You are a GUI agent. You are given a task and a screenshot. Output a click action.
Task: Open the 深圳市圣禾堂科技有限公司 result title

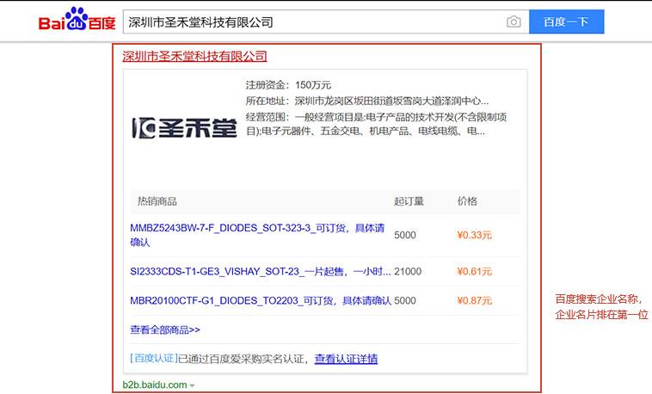194,56
